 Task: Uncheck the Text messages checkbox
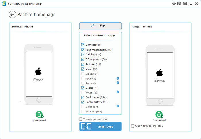point(83,50)
